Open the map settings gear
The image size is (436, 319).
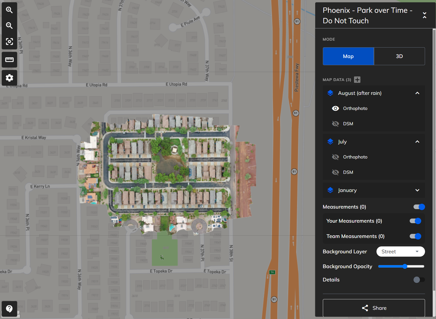click(9, 78)
